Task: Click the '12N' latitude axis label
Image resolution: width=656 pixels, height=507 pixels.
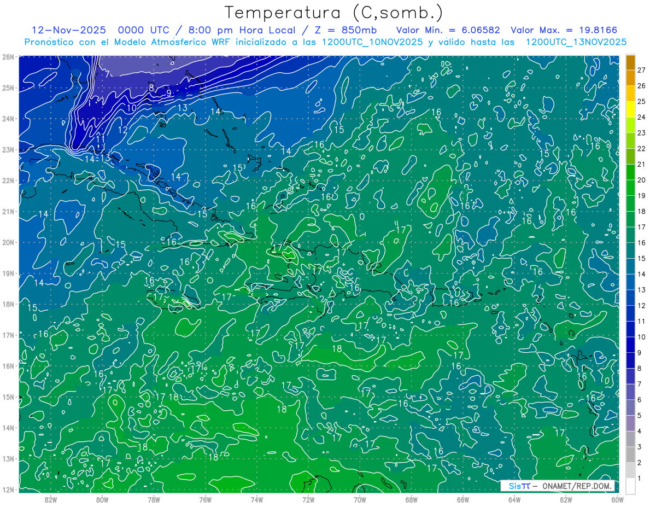Action: coord(8,489)
